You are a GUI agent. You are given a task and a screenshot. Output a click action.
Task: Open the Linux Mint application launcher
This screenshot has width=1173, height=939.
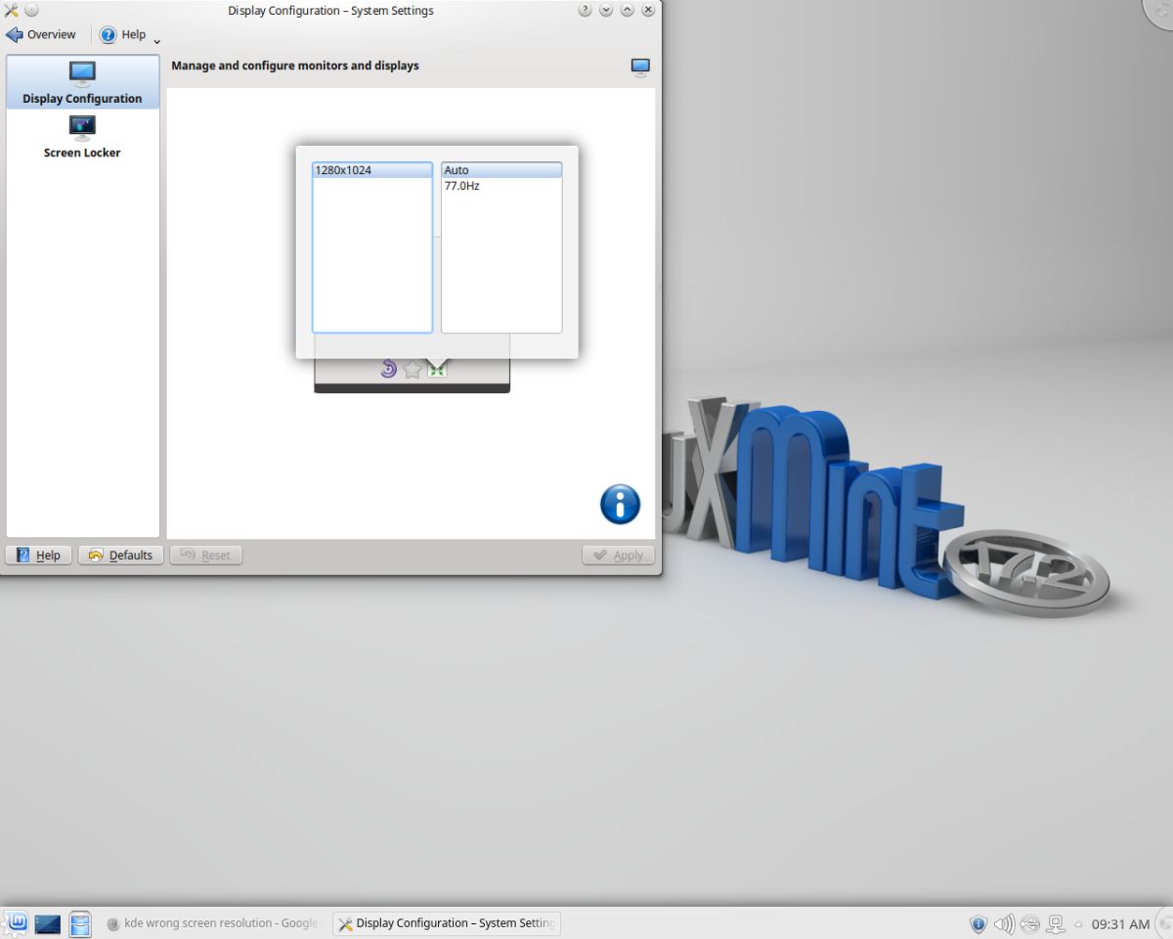[x=17, y=922]
